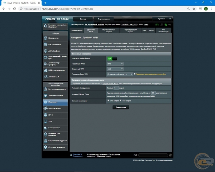This screenshot has width=215, height=172.
Task: Open the IPv6 settings icon
Action: tap(46, 115)
